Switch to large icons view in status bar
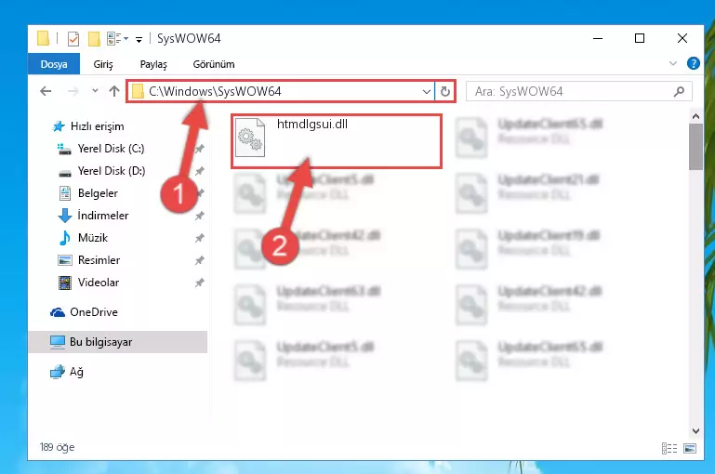 (690, 449)
